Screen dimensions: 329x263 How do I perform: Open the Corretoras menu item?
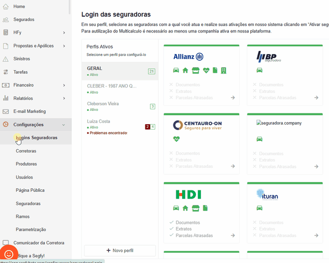coord(26,151)
